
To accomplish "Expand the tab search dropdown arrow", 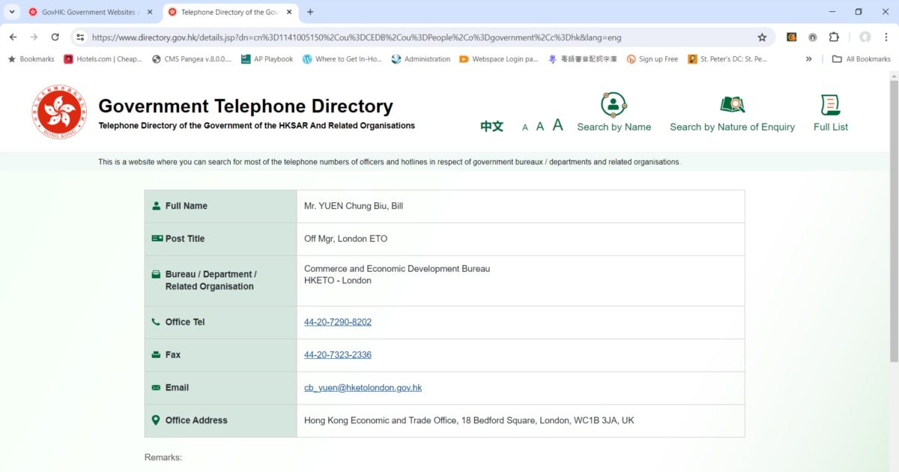I will coord(12,12).
